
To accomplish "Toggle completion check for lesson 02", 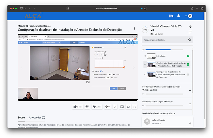I will tap(188, 64).
